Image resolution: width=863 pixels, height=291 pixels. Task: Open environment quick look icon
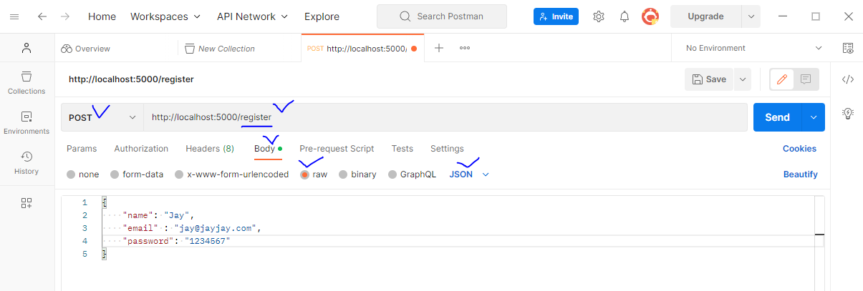point(849,48)
